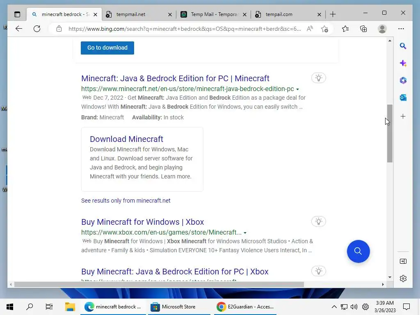Open Task View on the taskbar
Image resolution: width=420 pixels, height=315 pixels.
pyautogui.click(x=49, y=307)
